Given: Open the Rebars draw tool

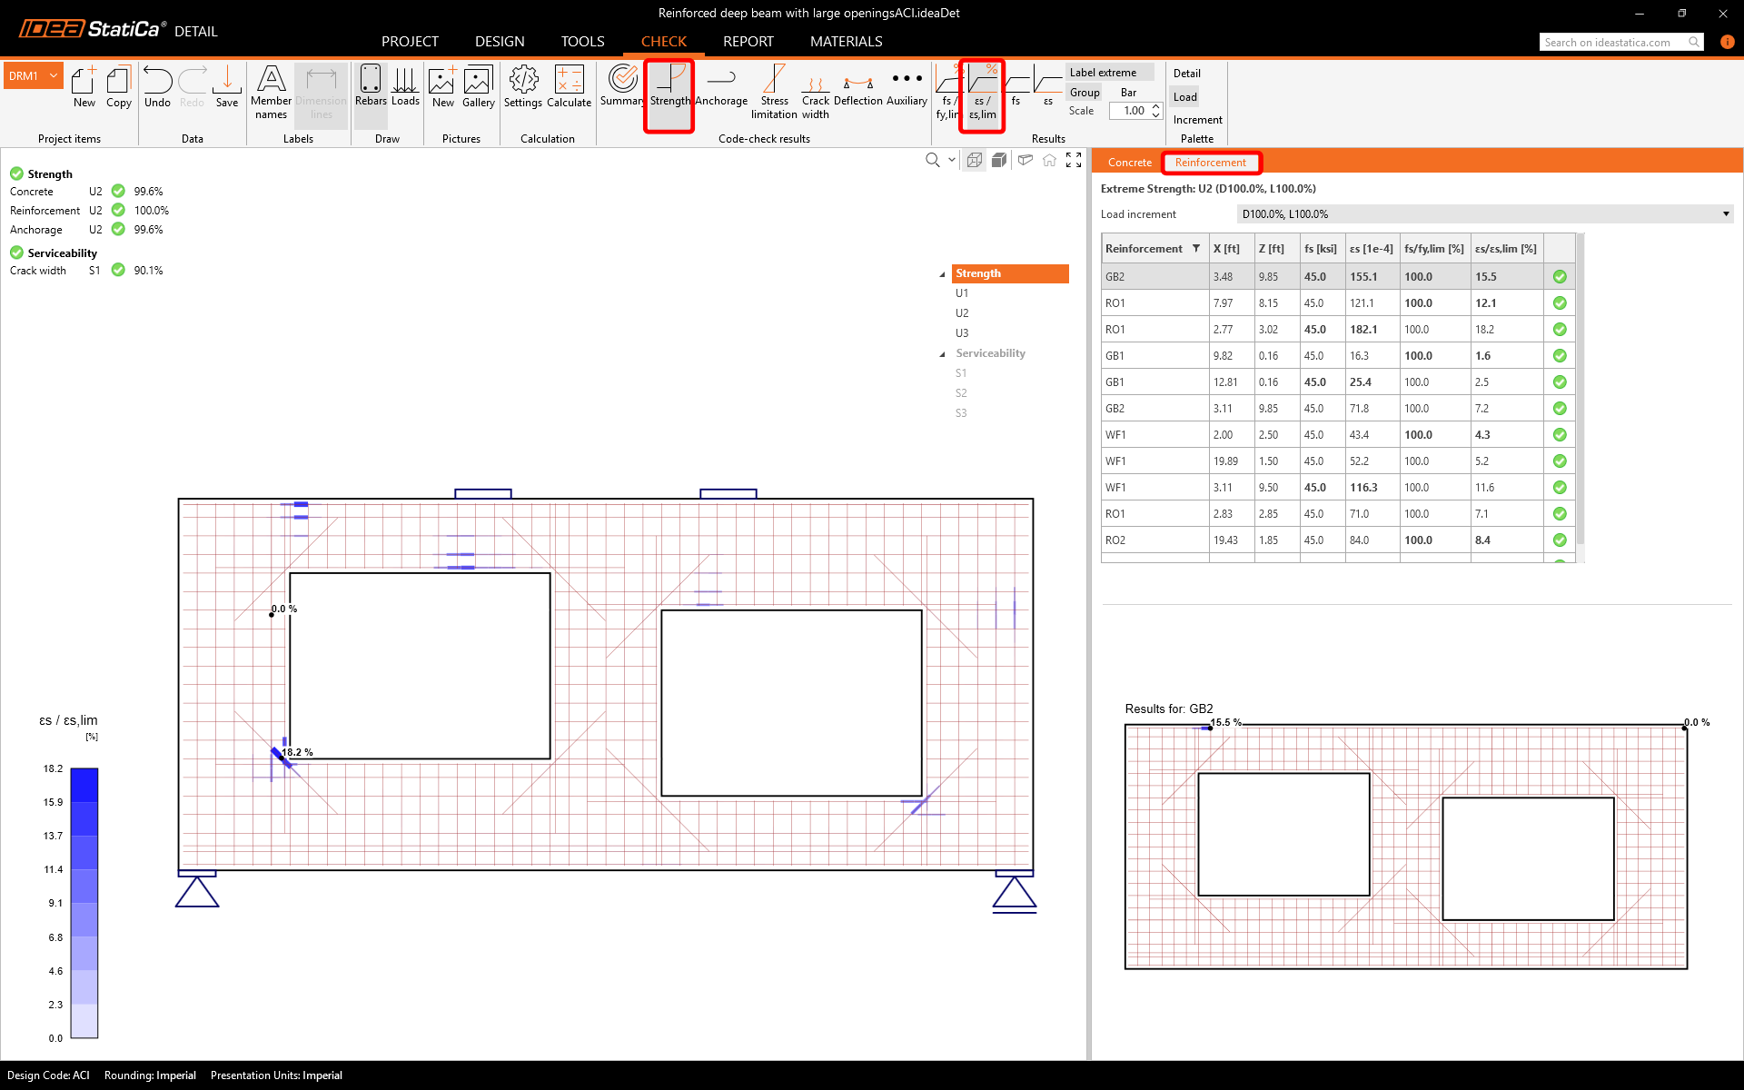Looking at the screenshot, I should (x=371, y=87).
